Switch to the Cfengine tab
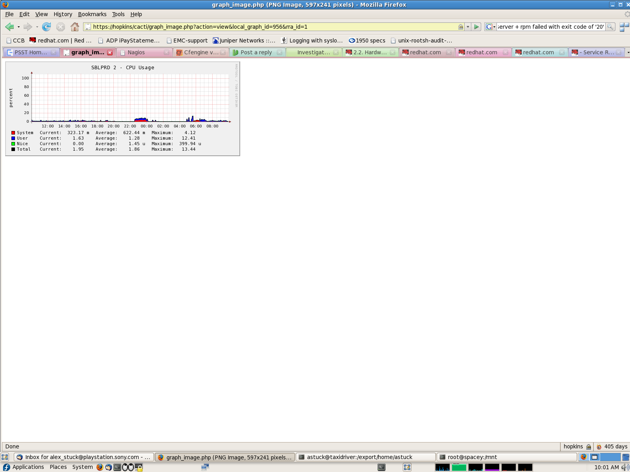 [201, 52]
